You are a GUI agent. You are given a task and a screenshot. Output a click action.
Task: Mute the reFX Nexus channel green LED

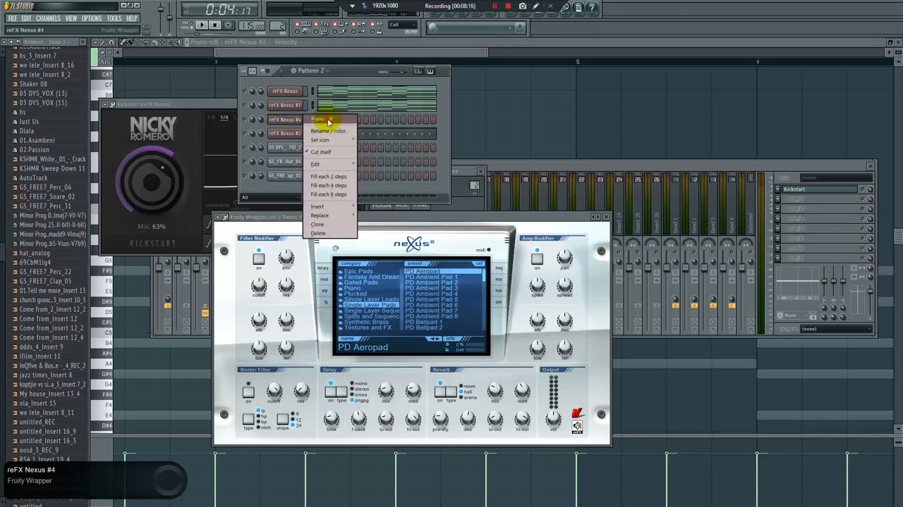coord(245,91)
